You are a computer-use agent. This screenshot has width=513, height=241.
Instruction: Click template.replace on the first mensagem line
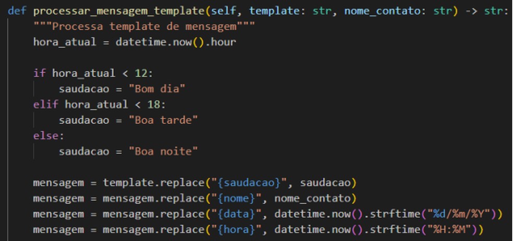coord(154,183)
